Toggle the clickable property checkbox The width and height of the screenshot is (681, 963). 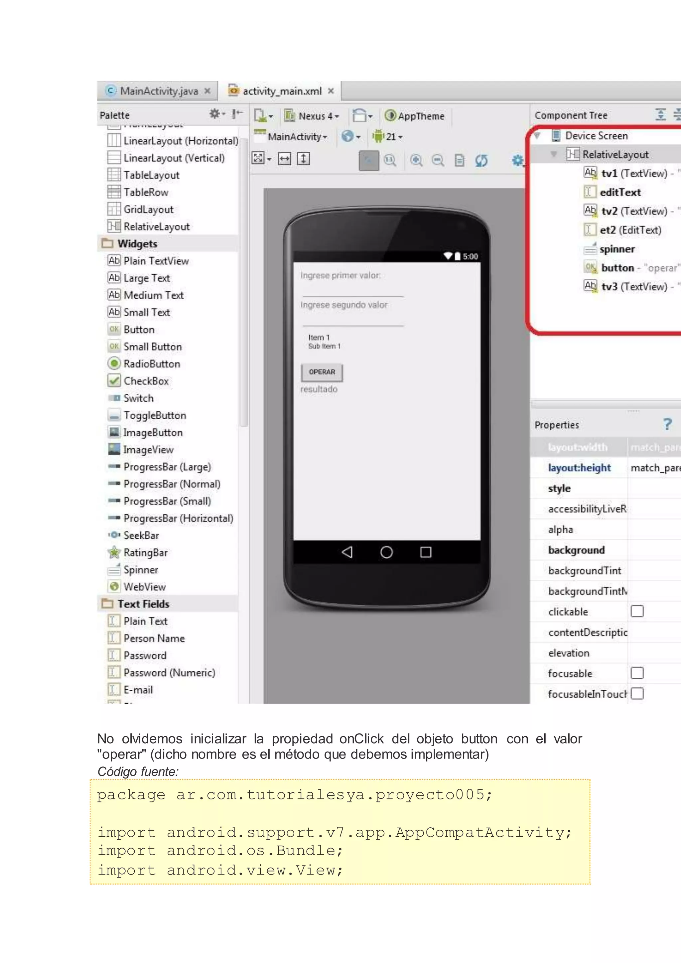(x=637, y=611)
